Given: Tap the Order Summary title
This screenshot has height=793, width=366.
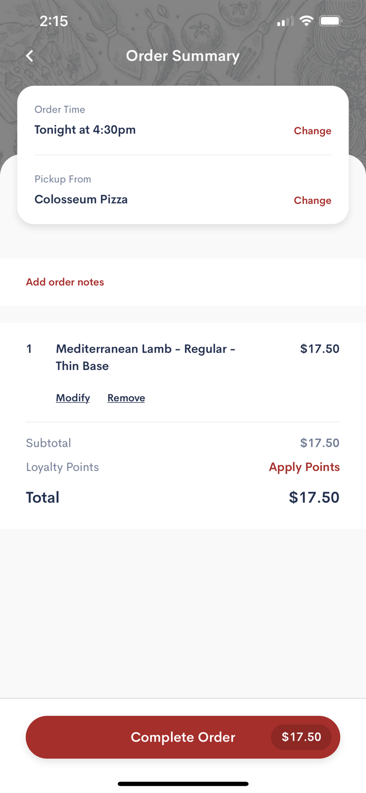Looking at the screenshot, I should [183, 56].
